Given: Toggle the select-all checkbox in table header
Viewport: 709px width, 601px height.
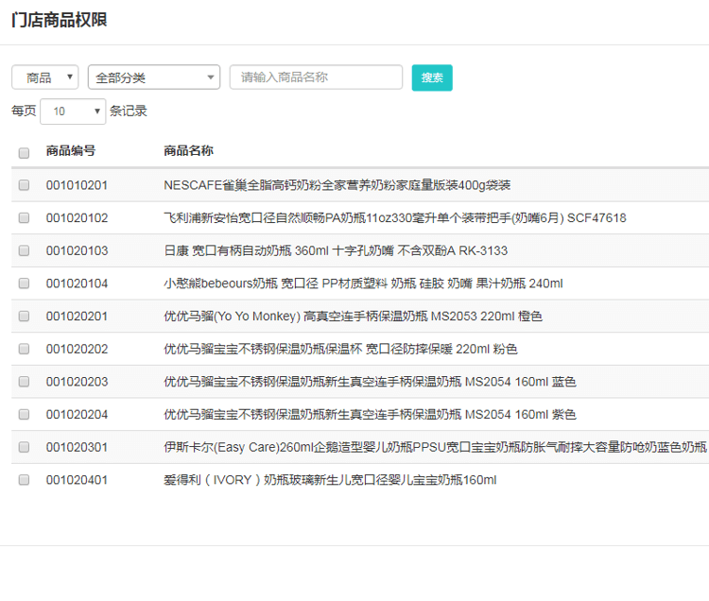Looking at the screenshot, I should [24, 152].
